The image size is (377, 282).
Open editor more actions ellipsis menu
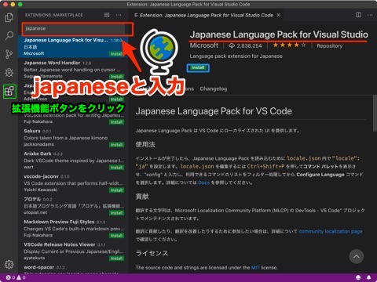370,15
